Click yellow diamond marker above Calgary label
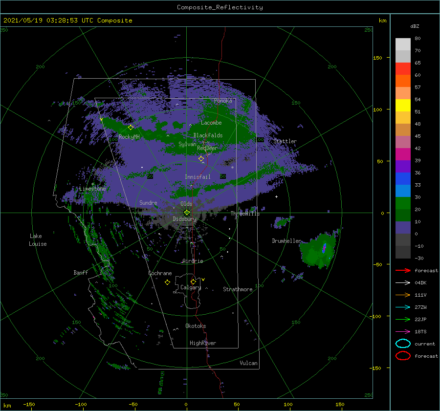This screenshot has height=411, width=440. [x=193, y=281]
